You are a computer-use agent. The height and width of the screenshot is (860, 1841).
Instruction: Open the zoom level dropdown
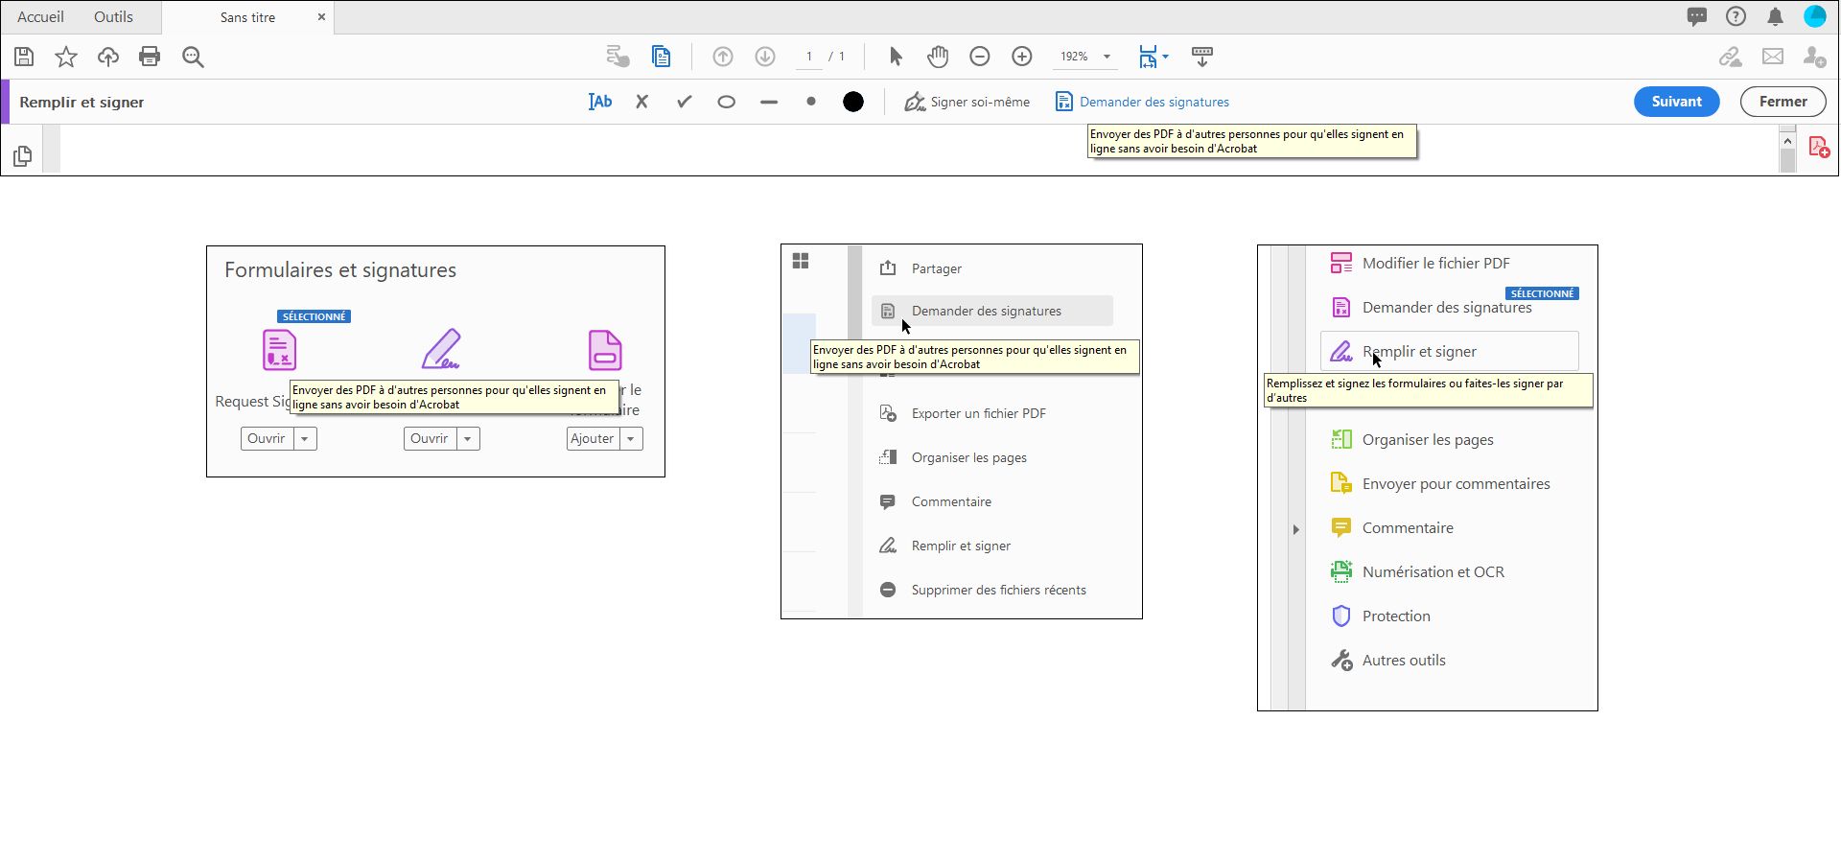click(1107, 57)
